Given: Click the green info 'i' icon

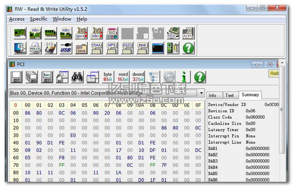Looking at the screenshot, I should tap(184, 77).
